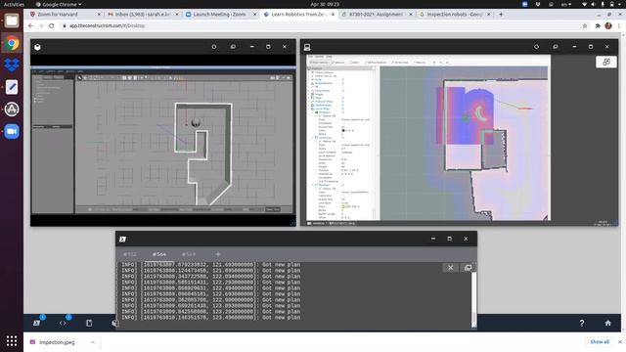Open the notebook icon in bottom bar
The height and width of the screenshot is (352, 626).
(89, 323)
